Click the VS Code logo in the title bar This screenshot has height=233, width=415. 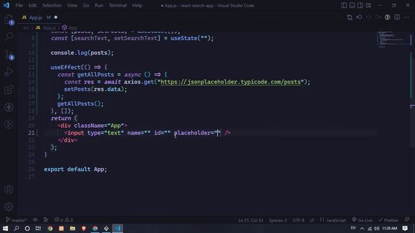[6, 5]
